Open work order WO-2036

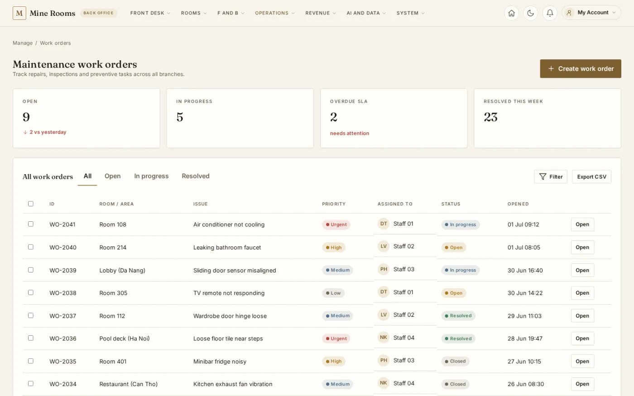[x=582, y=339]
